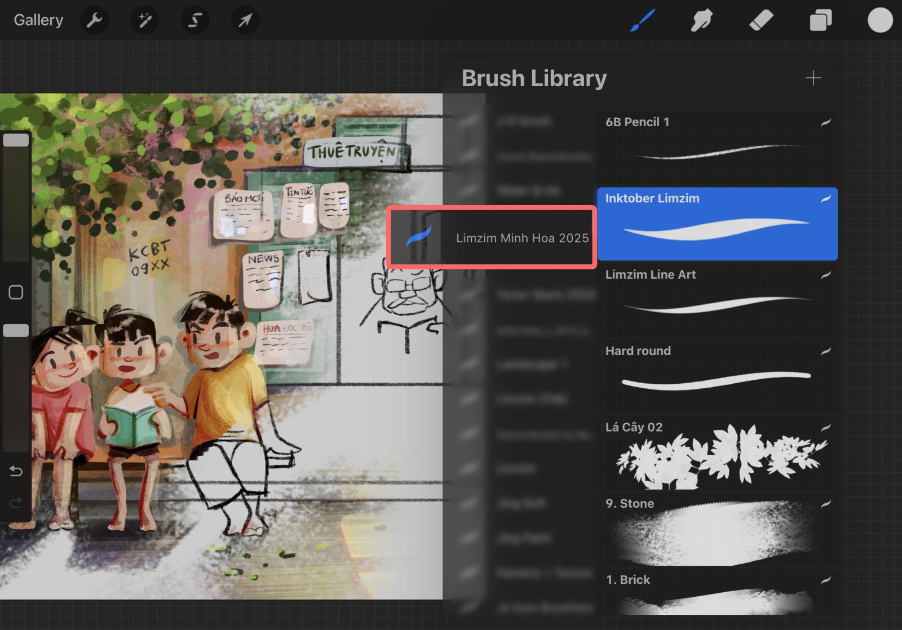
Task: Choose the 6B Pencil 1 brush
Action: click(717, 147)
